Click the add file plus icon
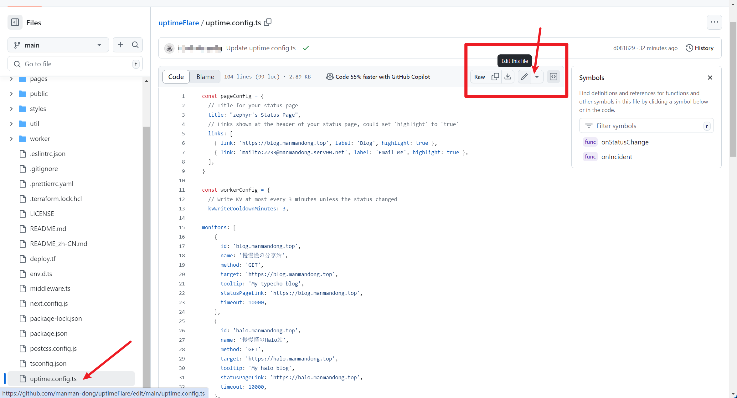Image resolution: width=737 pixels, height=398 pixels. click(x=120, y=45)
